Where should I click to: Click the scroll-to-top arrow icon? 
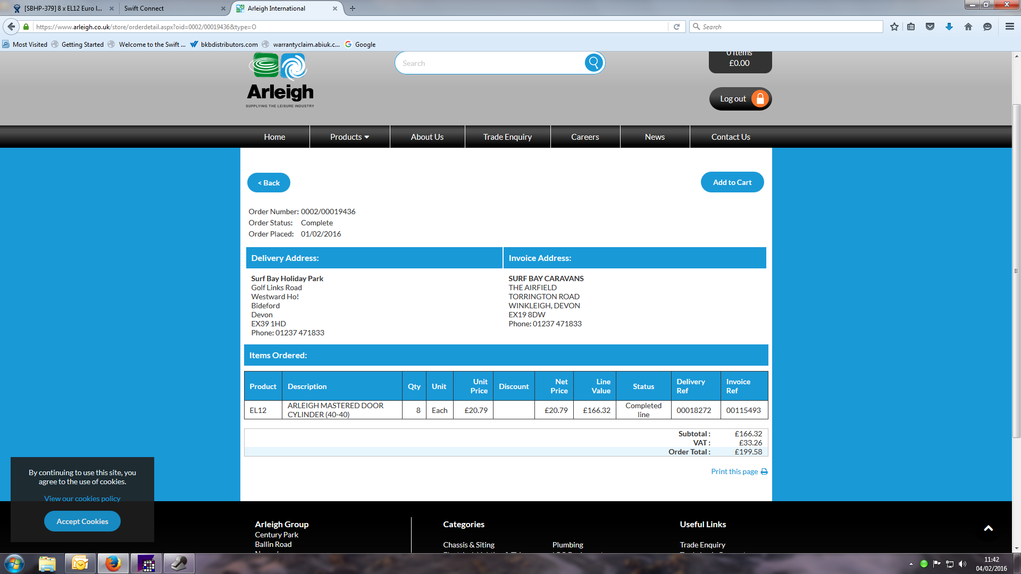coord(988,528)
